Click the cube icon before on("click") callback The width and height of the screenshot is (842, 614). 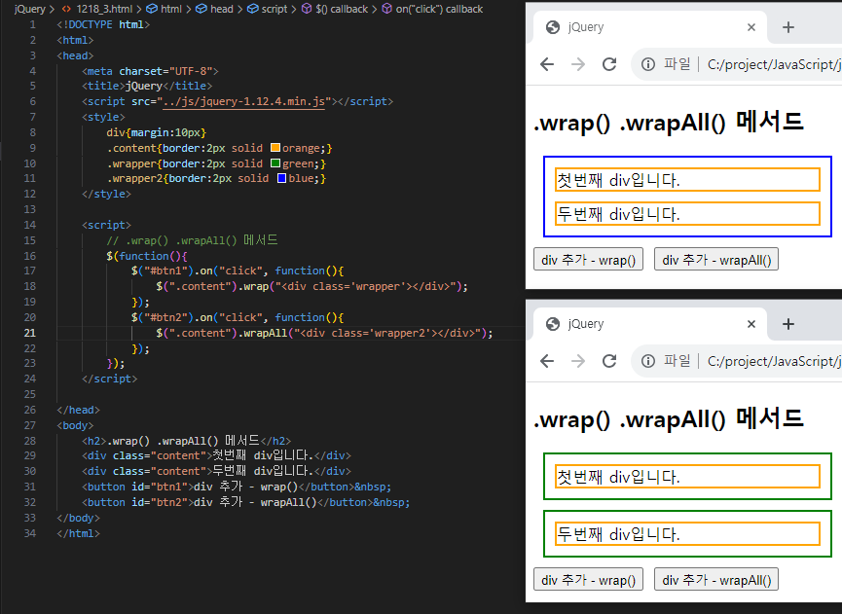pos(387,9)
